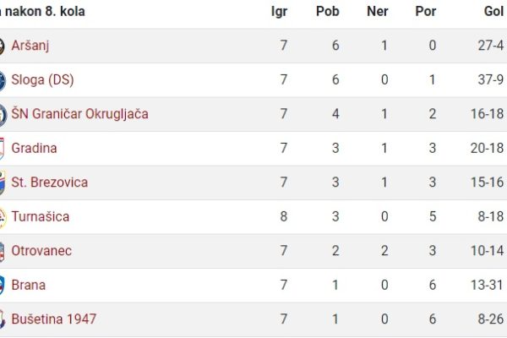507x338 pixels.
Task: Open the Otrovanec team link
Action: pyautogui.click(x=41, y=251)
